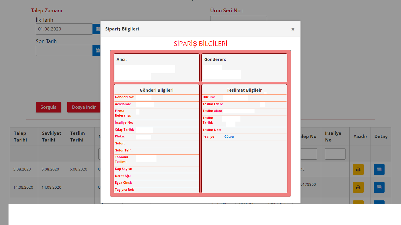Click the Teslim alan: label
The width and height of the screenshot is (401, 225).
[212, 111]
